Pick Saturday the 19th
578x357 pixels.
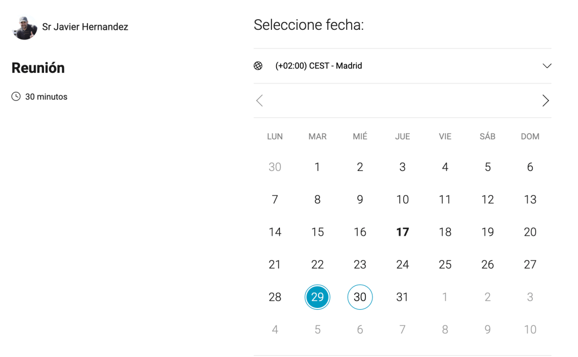tap(488, 232)
